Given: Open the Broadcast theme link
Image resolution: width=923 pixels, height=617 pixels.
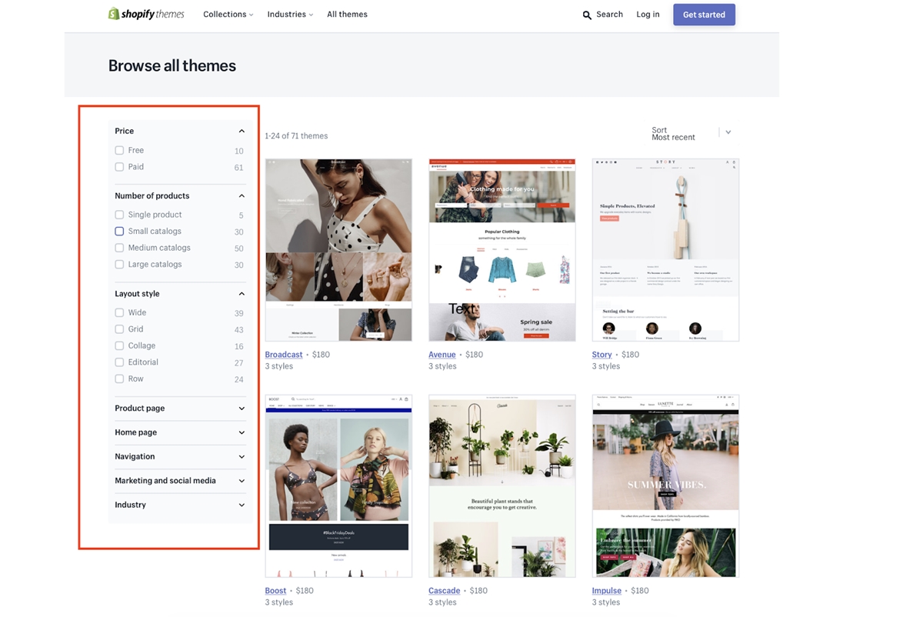Looking at the screenshot, I should [x=284, y=355].
